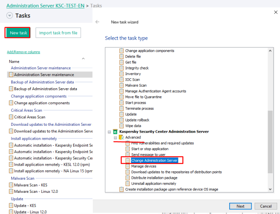Click the Uninstall application remotely icon
The image size is (280, 214).
(x=128, y=184)
